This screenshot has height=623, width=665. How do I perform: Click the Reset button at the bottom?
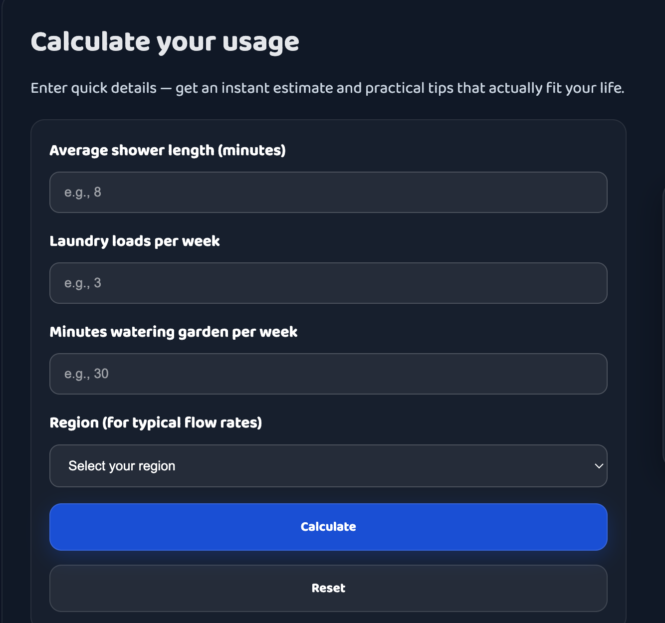click(x=328, y=588)
